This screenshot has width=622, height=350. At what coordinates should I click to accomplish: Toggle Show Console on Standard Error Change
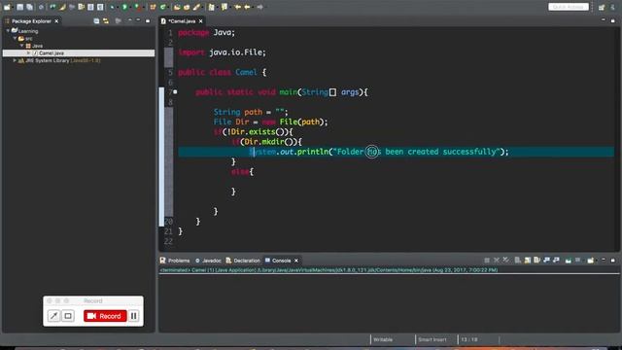[x=556, y=261]
